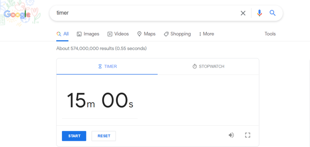310x147 pixels.
Task: Open Maps search results
Action: (146, 34)
